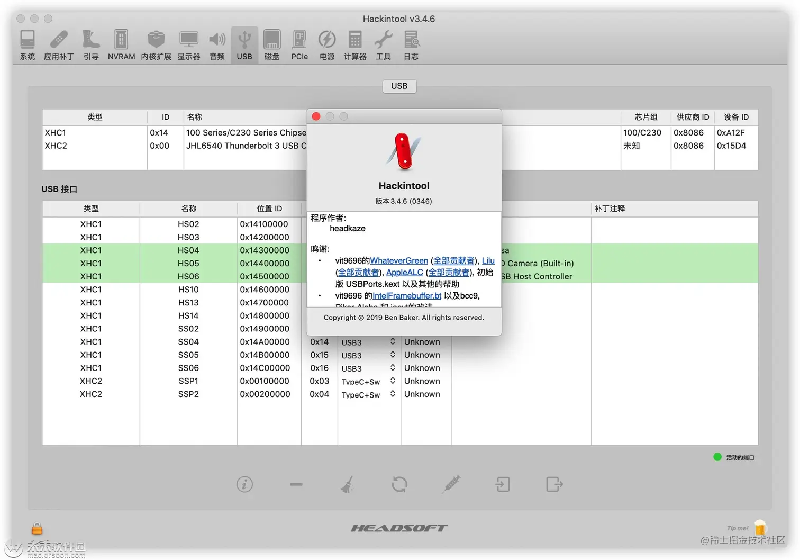Open the PCIe section

click(299, 45)
